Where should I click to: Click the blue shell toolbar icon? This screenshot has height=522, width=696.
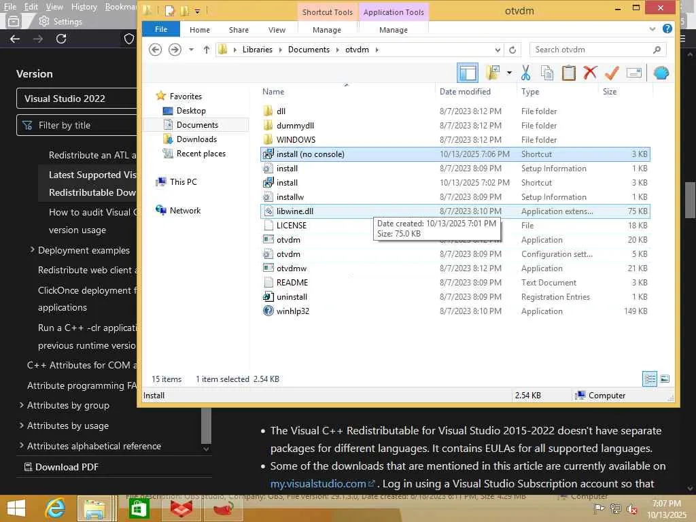[x=661, y=73]
